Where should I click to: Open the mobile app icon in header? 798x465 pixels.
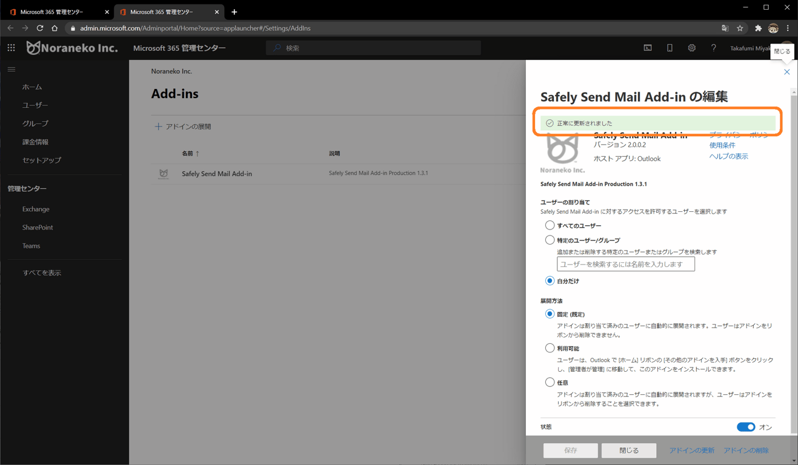(x=670, y=48)
